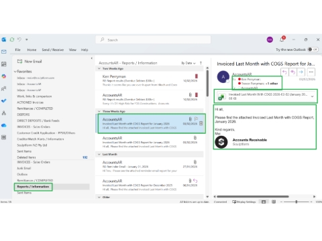Image resolution: width=322 pixels, height=241 pixels.
Task: Open the ACTIONED Invoices folder
Action: 30,102
